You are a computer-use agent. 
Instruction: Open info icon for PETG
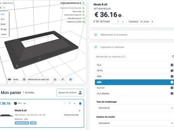[x=172, y=71]
